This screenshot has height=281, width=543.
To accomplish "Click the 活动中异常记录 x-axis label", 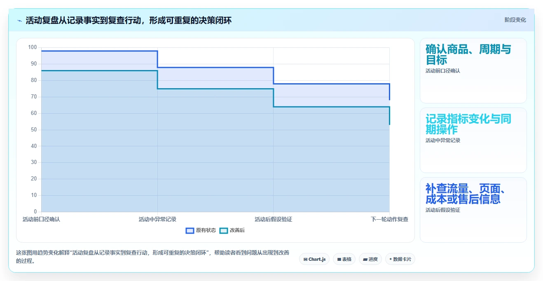I will pyautogui.click(x=157, y=219).
